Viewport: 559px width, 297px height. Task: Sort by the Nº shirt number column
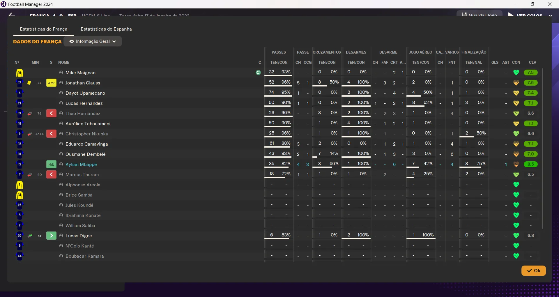coord(17,62)
